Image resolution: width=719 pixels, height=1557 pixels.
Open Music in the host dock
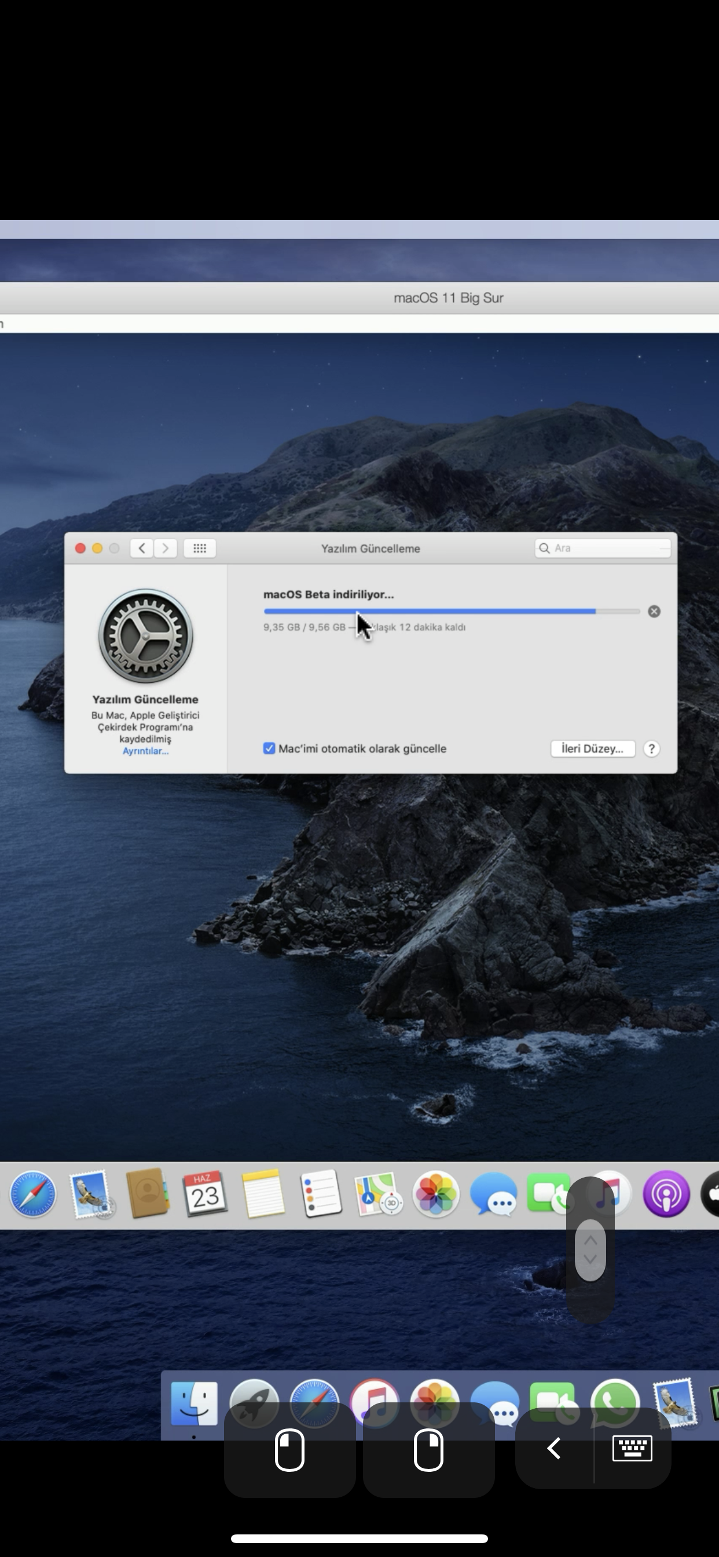pos(375,1404)
